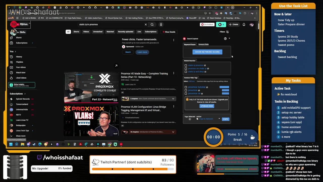Select the 'Videos' filter chip
Image resolution: width=323 pixels, height=182 pixels.
coord(86,32)
